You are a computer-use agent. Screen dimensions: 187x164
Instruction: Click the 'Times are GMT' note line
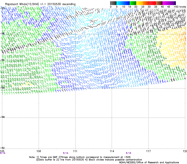(80, 157)
